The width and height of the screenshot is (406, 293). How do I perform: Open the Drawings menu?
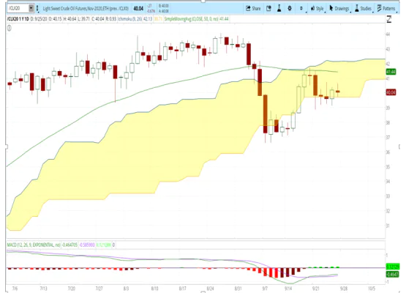coord(339,9)
